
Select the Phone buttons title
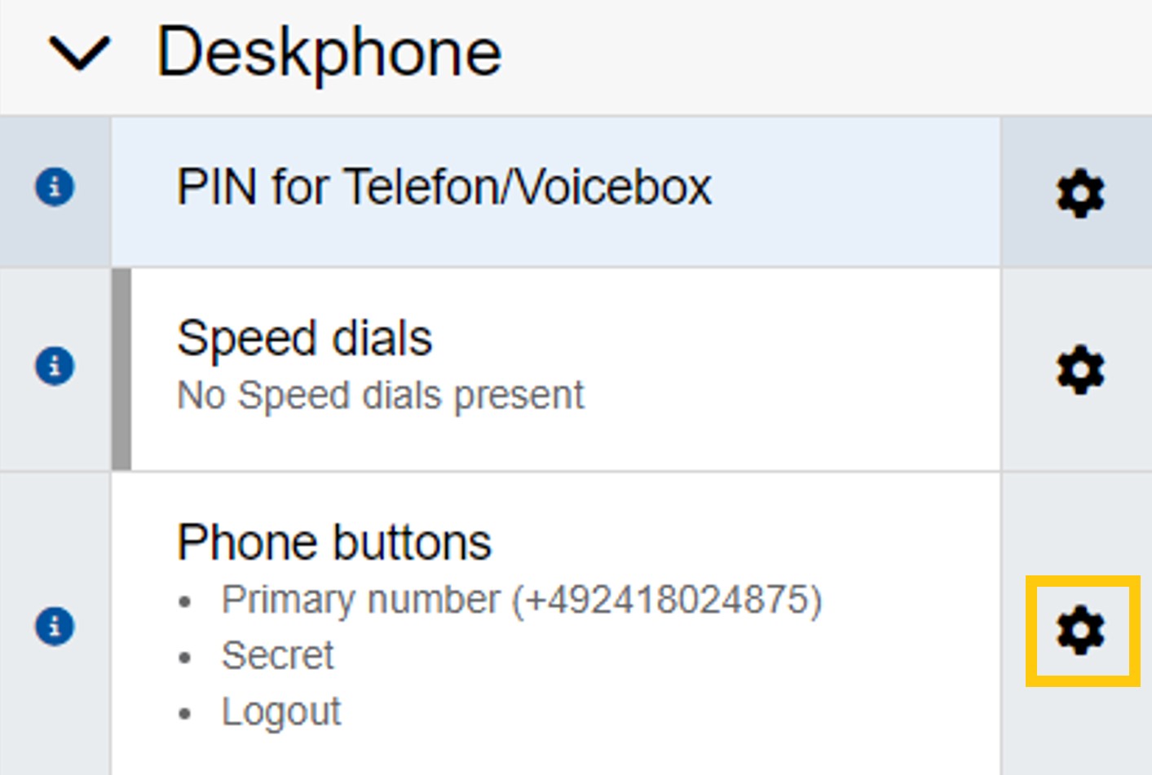point(334,543)
